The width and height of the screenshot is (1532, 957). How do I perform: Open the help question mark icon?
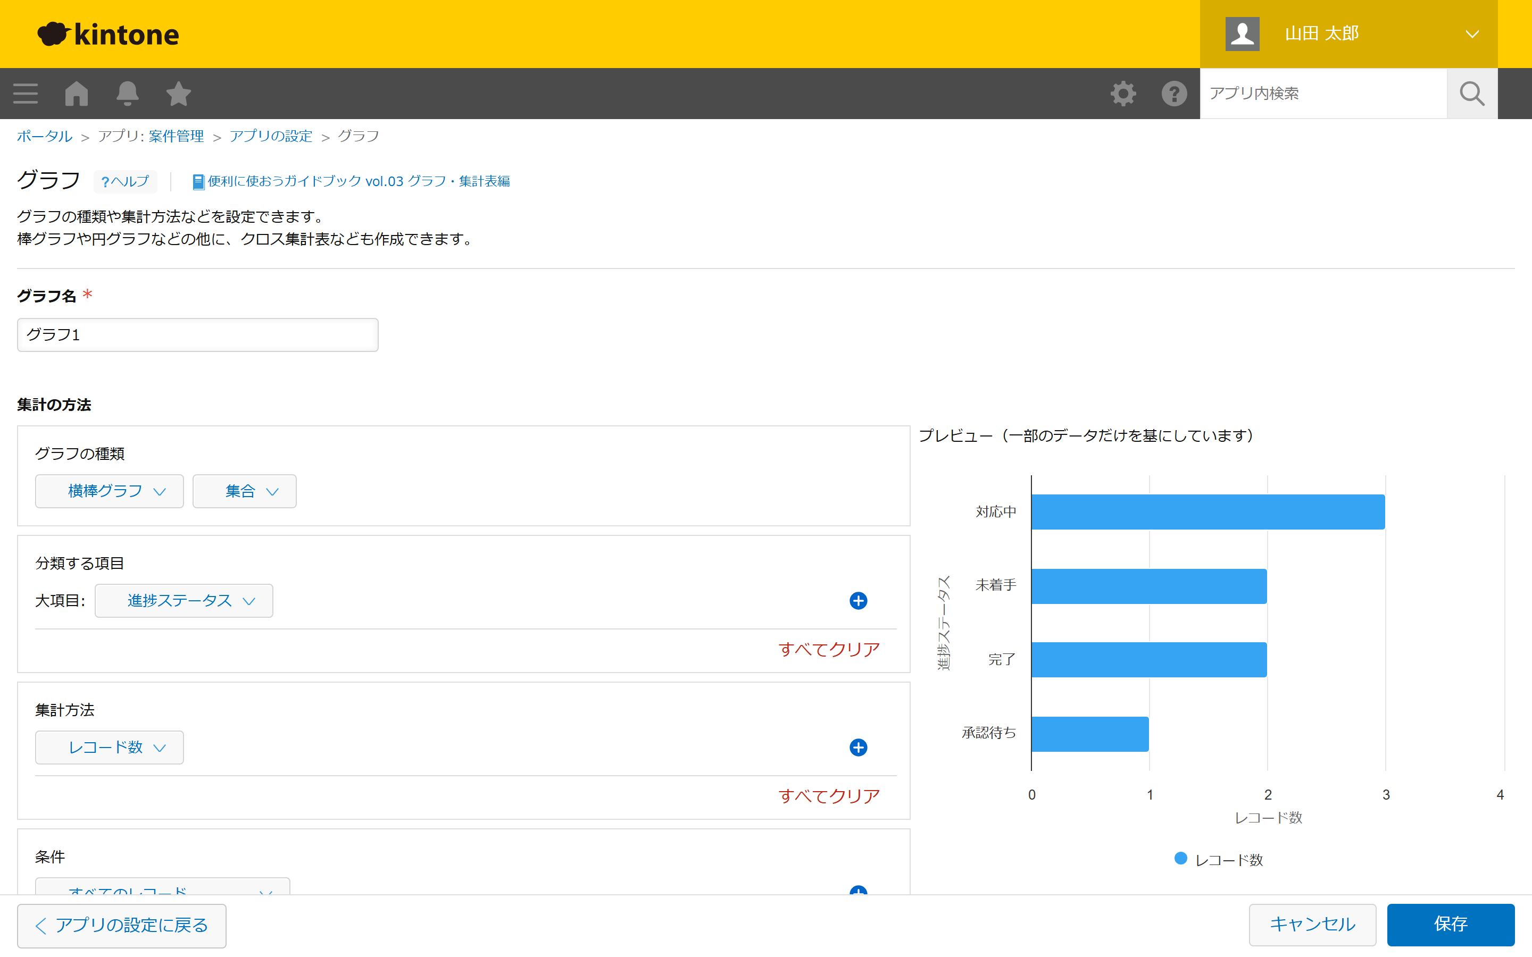coord(1173,94)
